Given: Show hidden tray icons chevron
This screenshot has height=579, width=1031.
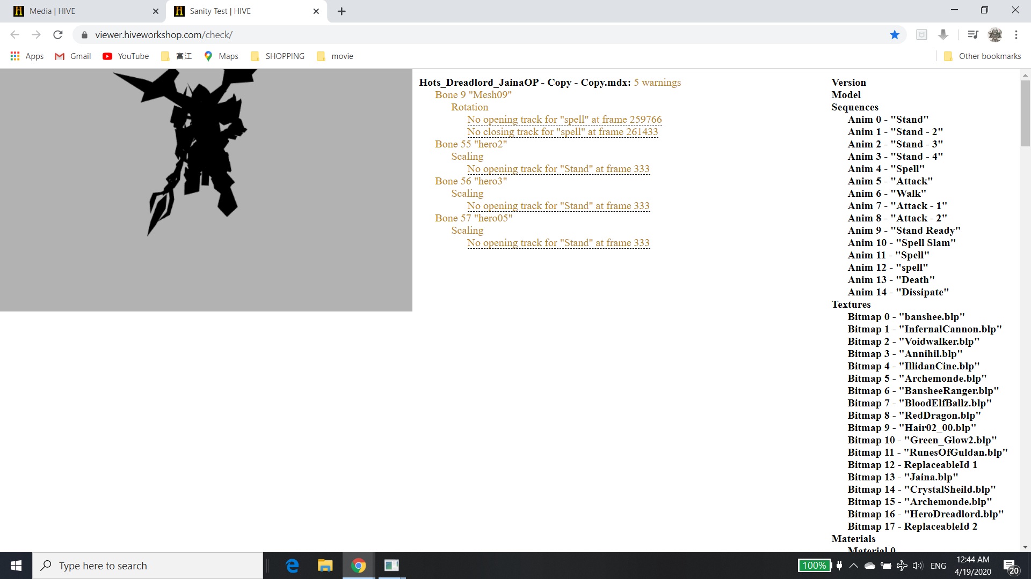Looking at the screenshot, I should (853, 566).
